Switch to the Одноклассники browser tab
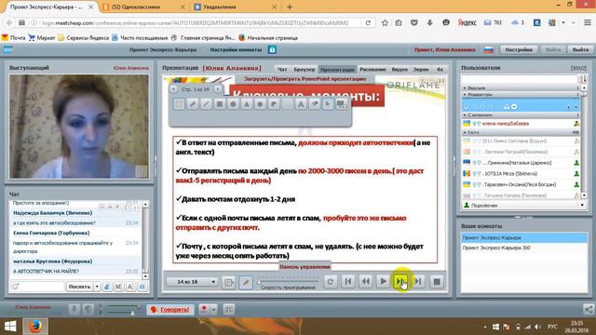Image resolution: width=596 pixels, height=335 pixels. coord(143,7)
